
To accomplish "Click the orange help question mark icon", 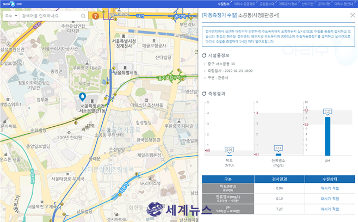I will coord(96,16).
